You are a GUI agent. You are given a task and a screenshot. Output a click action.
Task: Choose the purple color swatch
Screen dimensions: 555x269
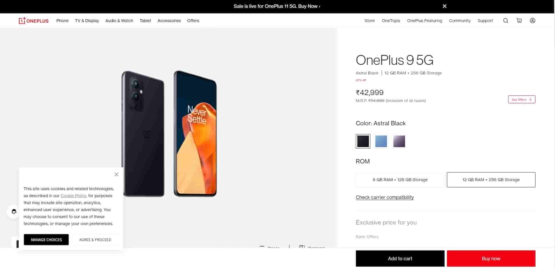pos(399,141)
